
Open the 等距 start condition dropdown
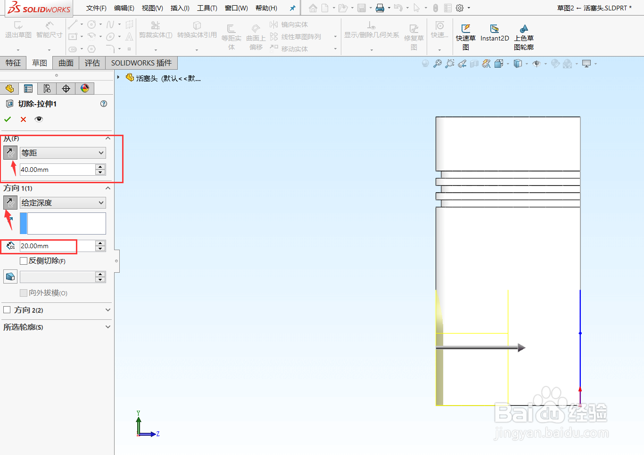click(x=63, y=153)
